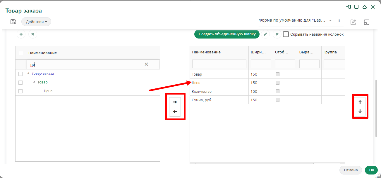Toggle Скрывать названия колонок checkbox
Viewport: 381px width, 178px height.
(286, 34)
